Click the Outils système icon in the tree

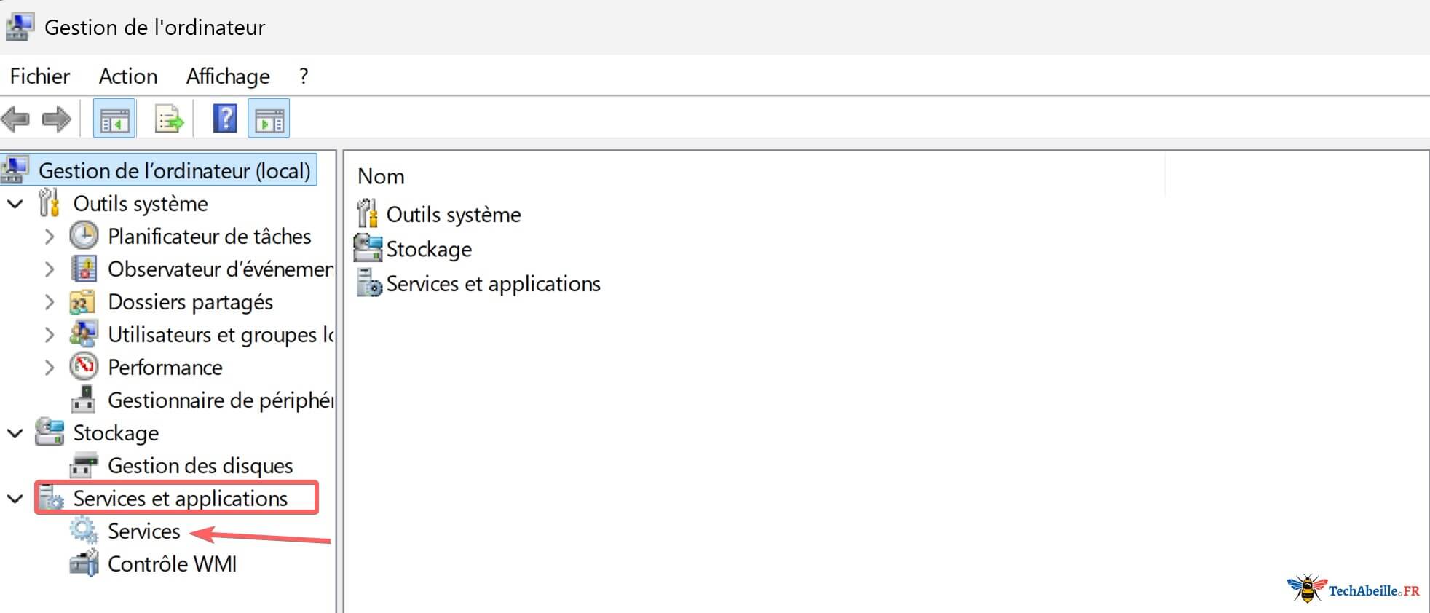point(49,202)
